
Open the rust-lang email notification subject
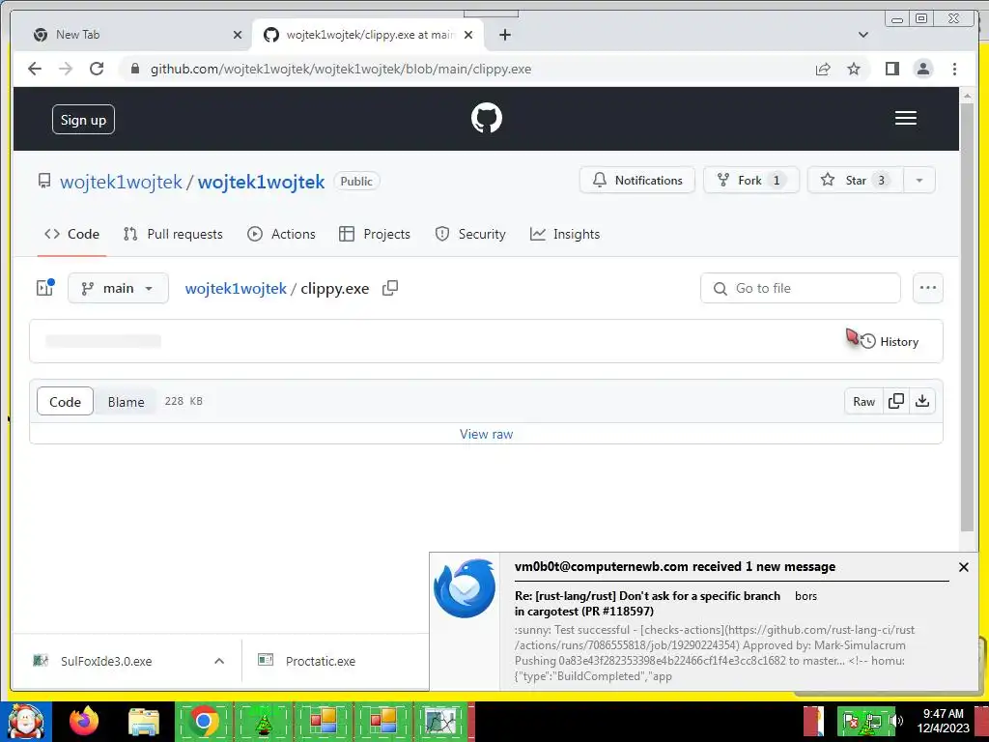coord(647,603)
